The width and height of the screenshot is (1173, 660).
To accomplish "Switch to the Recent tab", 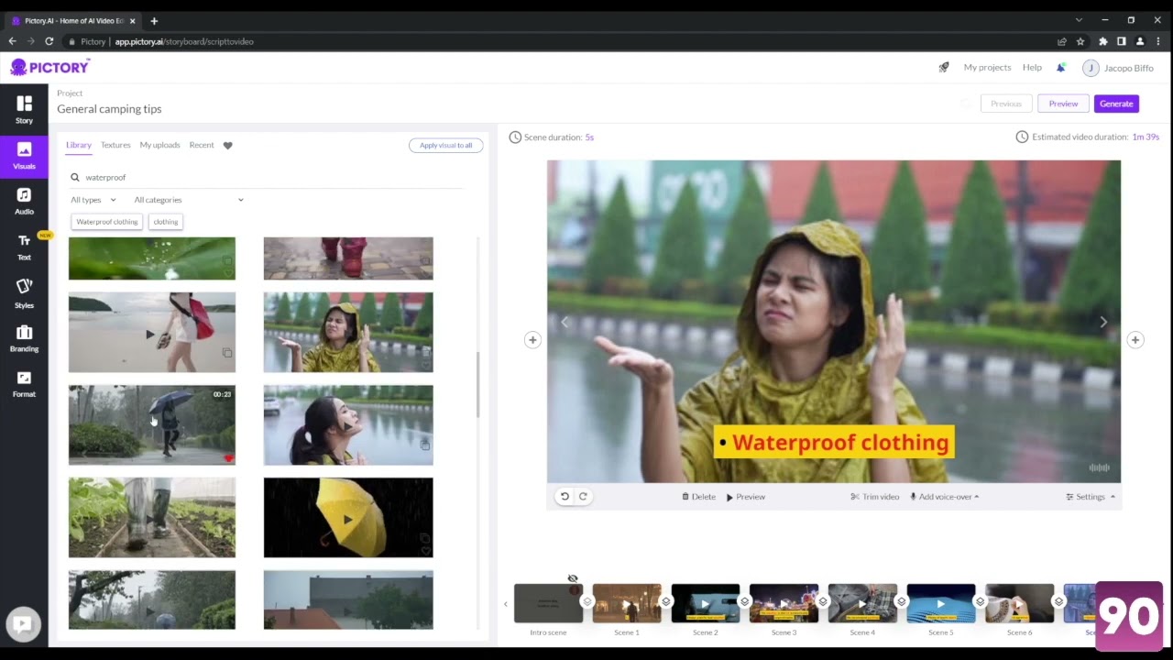I will click(202, 145).
